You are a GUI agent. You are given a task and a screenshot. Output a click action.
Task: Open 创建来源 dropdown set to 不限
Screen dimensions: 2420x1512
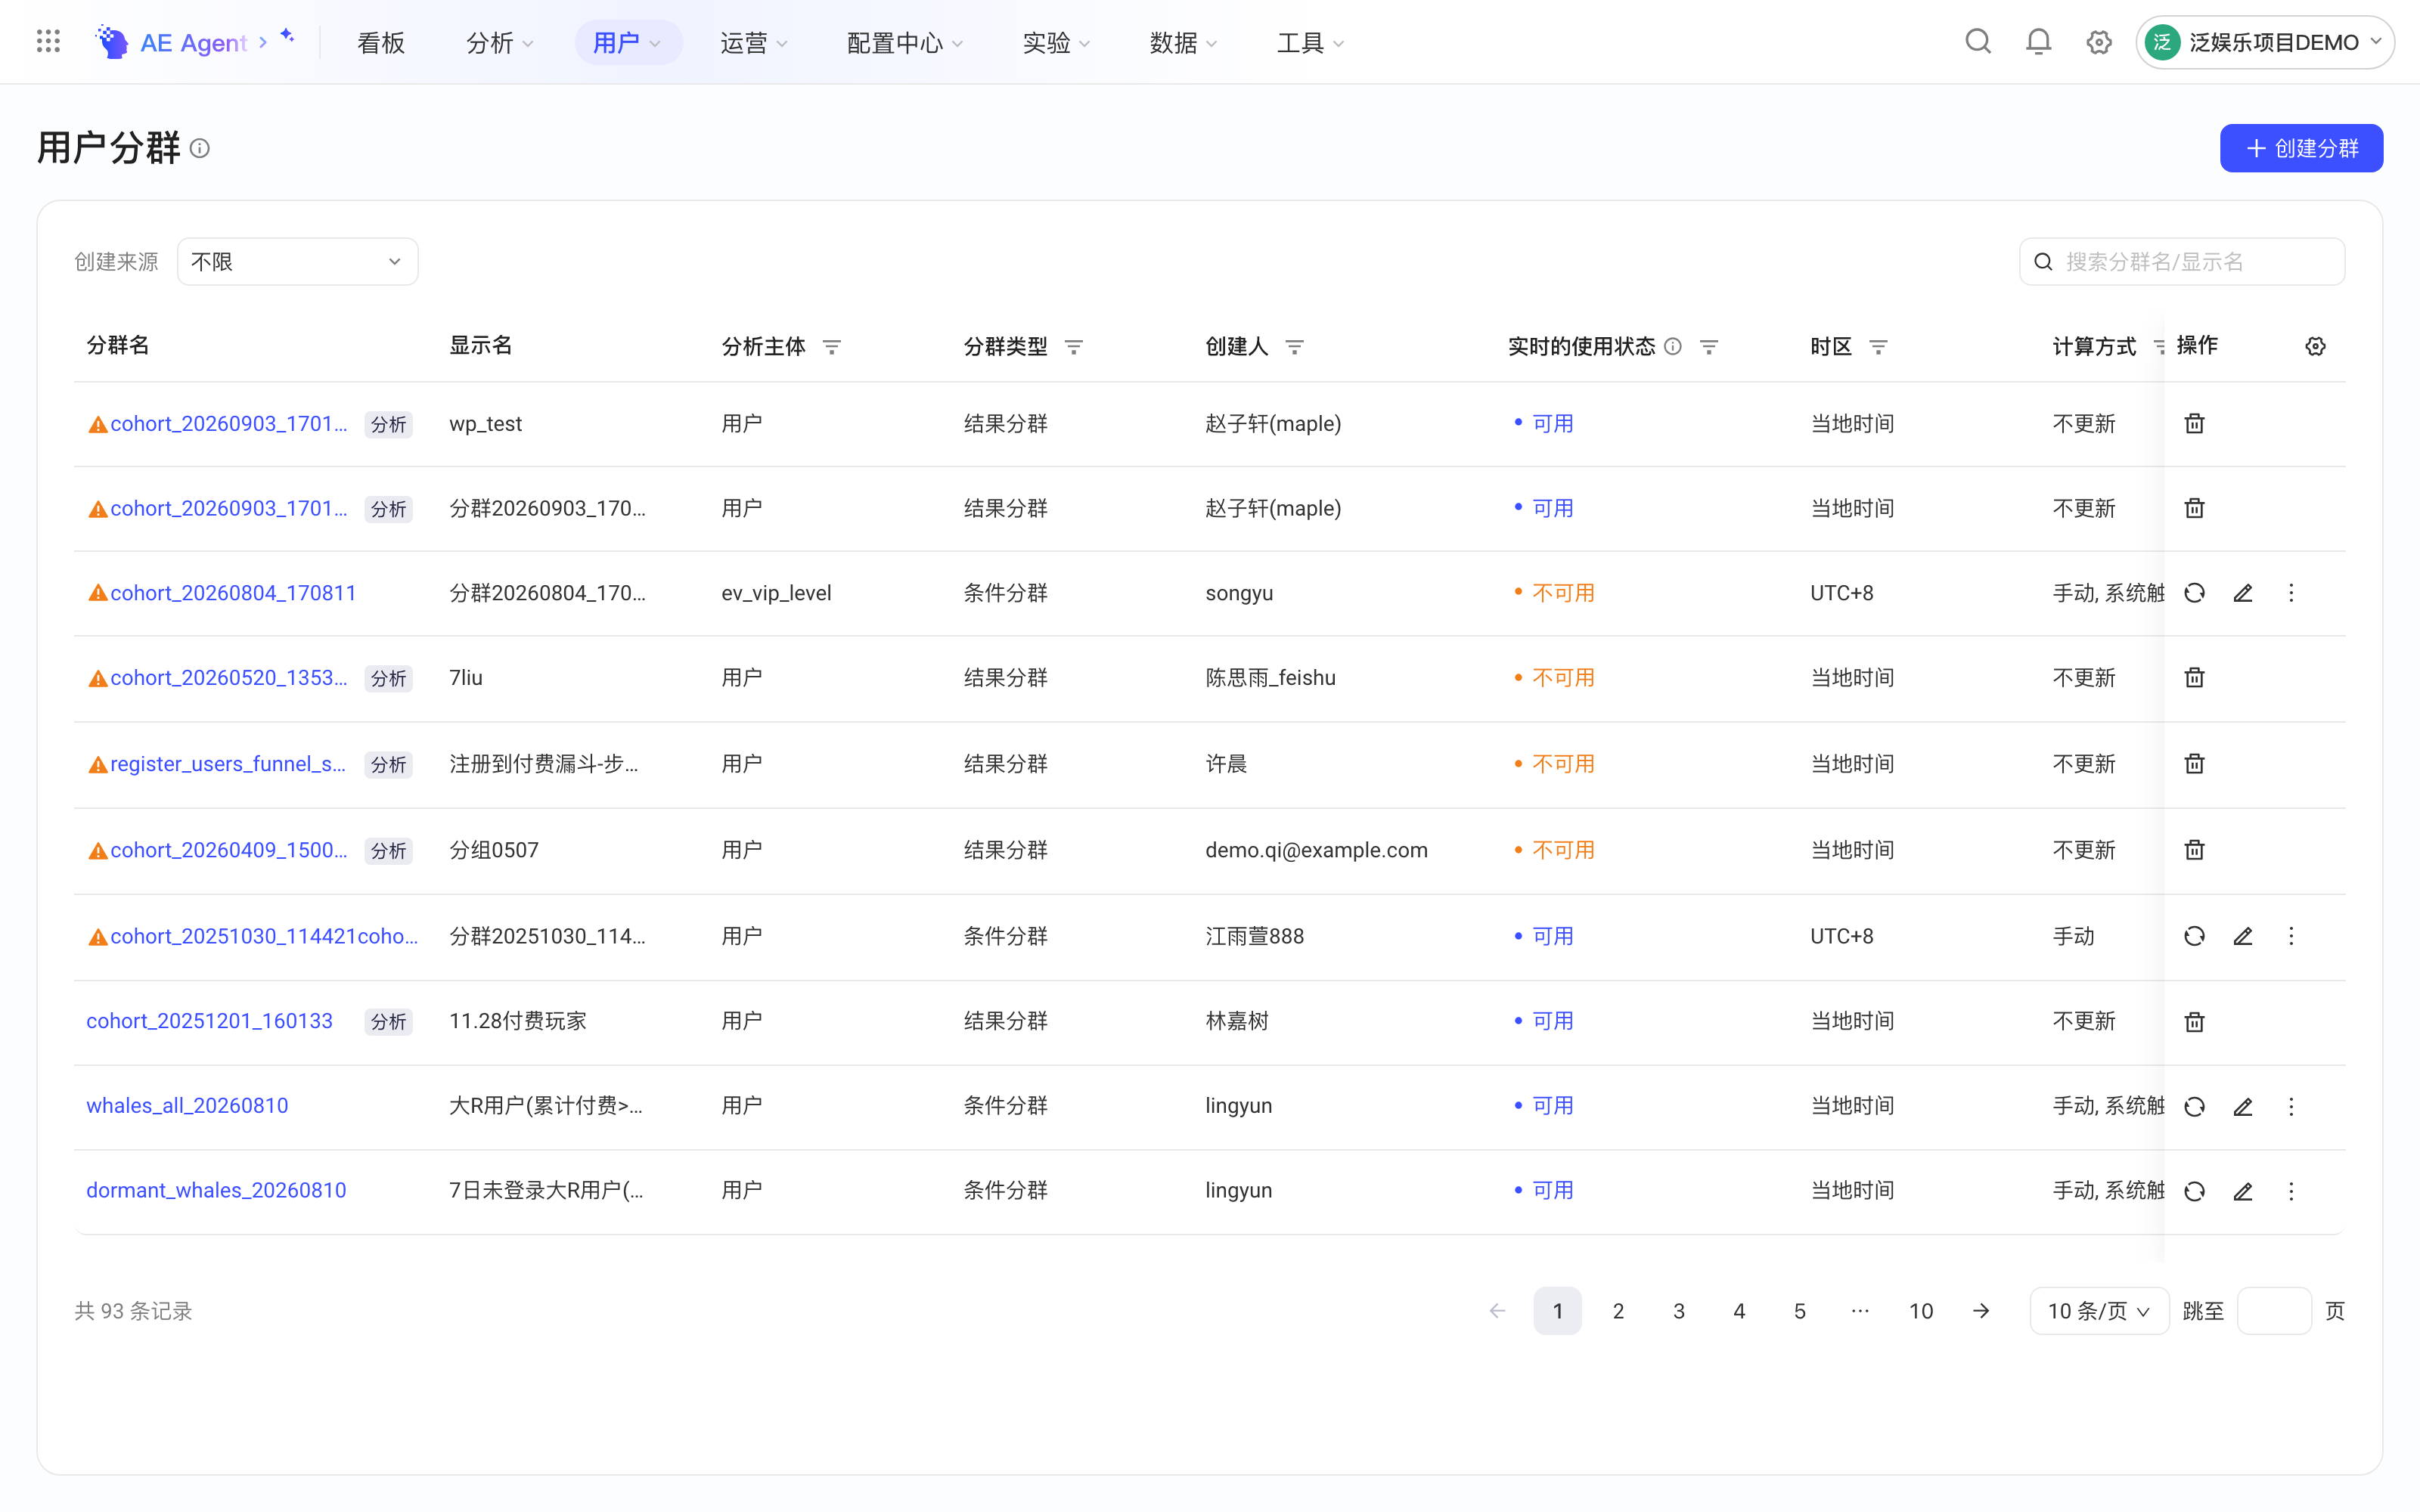tap(297, 262)
